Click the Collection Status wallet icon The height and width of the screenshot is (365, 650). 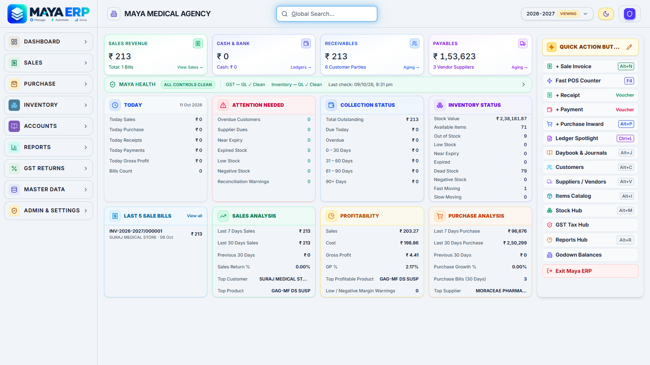coord(331,105)
